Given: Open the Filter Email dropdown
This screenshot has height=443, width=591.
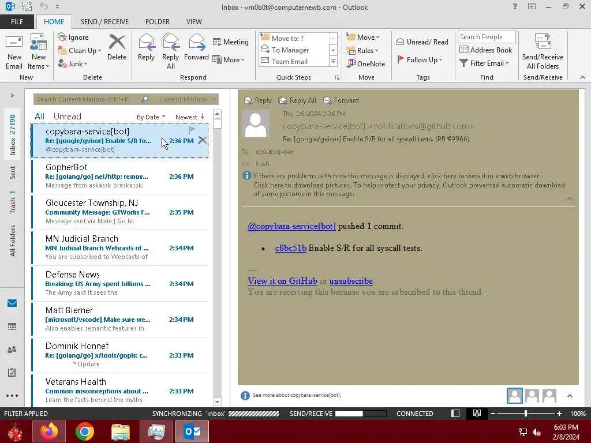Looking at the screenshot, I should 484,63.
